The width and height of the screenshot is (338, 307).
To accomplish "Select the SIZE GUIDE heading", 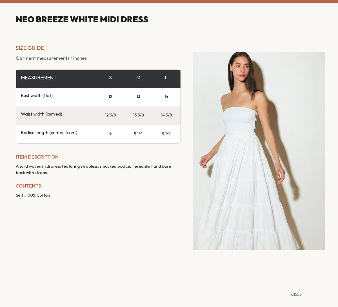I will 30,48.
